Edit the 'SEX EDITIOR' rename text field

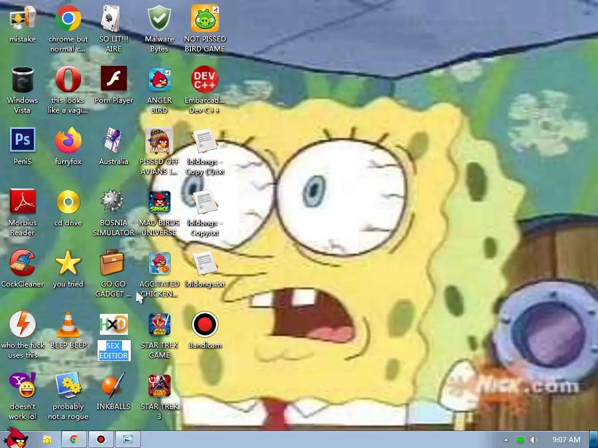pos(114,351)
